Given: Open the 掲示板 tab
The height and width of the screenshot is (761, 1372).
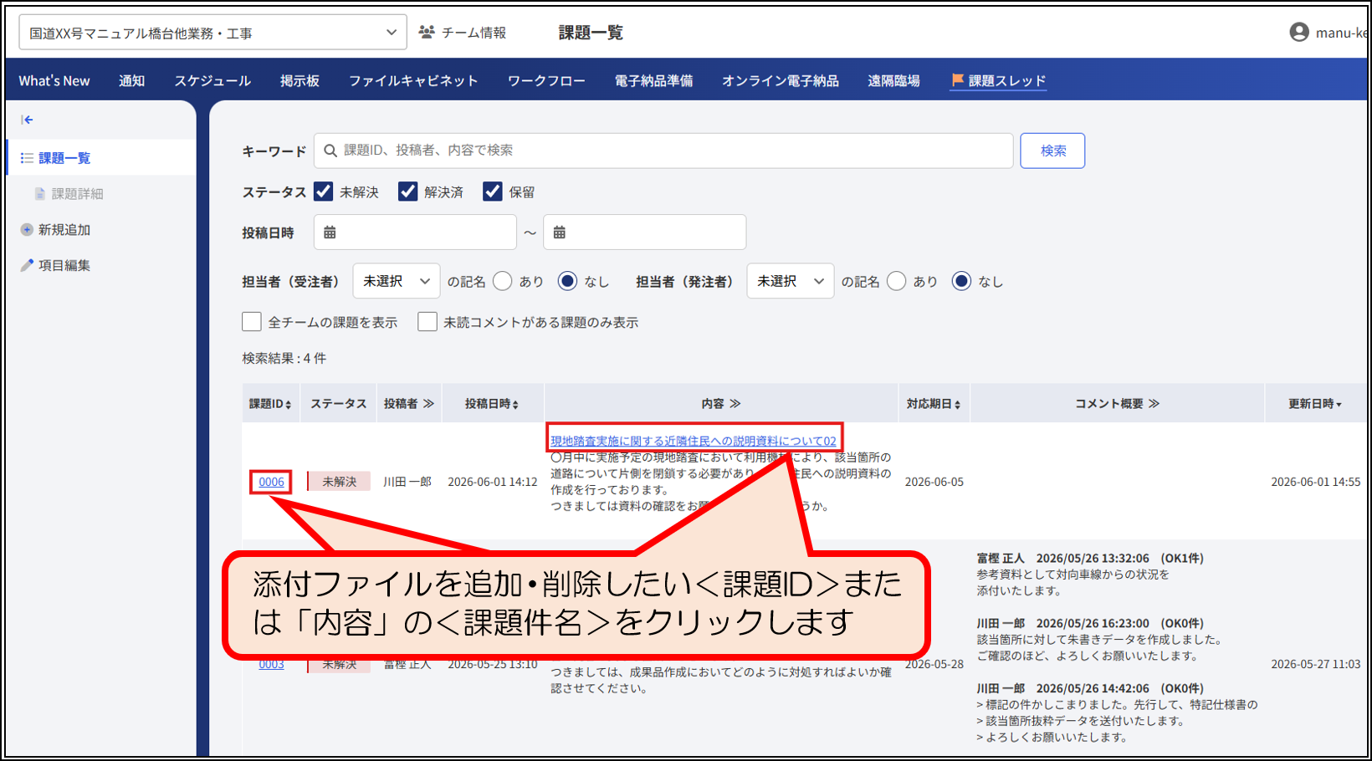Looking at the screenshot, I should (299, 80).
